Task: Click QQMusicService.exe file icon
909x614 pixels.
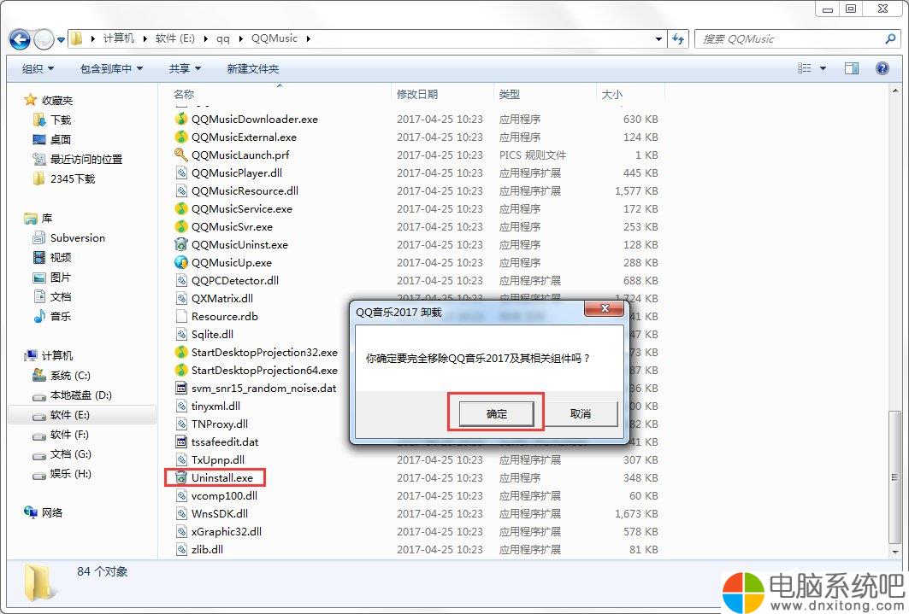Action: tap(181, 208)
